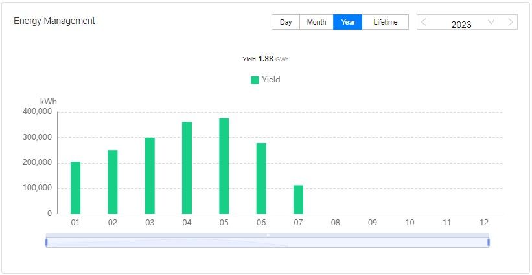Select the April yield bar
The width and height of the screenshot is (532, 275).
click(187, 168)
